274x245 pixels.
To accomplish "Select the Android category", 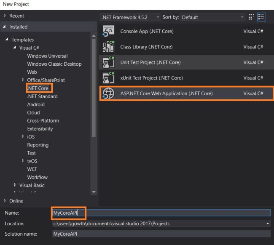I will pyautogui.click(x=36, y=104).
